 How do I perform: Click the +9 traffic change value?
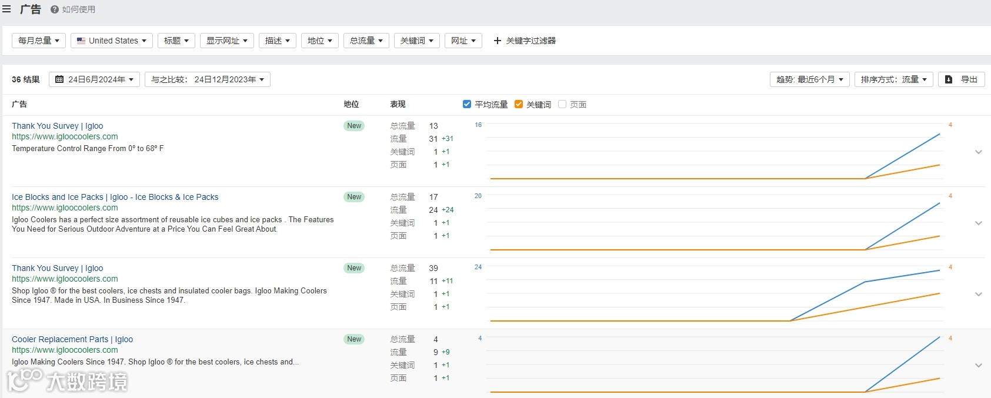coord(446,352)
